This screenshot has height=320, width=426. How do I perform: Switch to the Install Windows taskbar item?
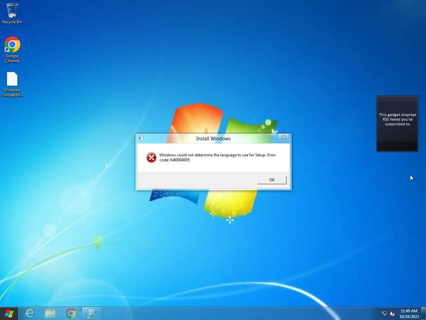click(91, 314)
